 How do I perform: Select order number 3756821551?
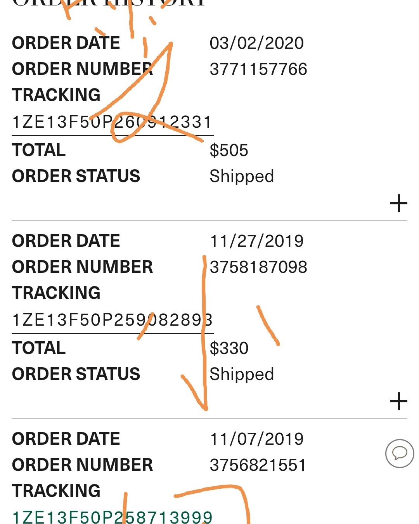point(258,465)
